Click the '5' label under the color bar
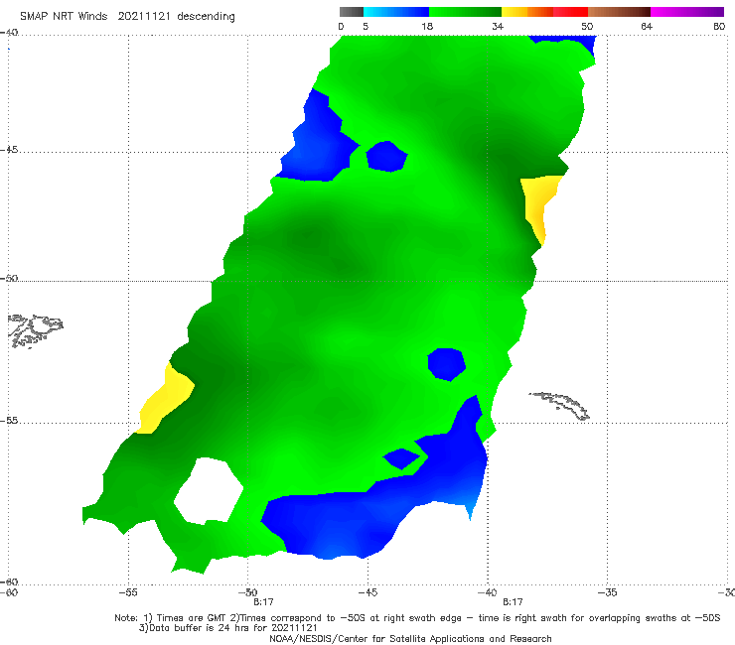 pyautogui.click(x=366, y=27)
